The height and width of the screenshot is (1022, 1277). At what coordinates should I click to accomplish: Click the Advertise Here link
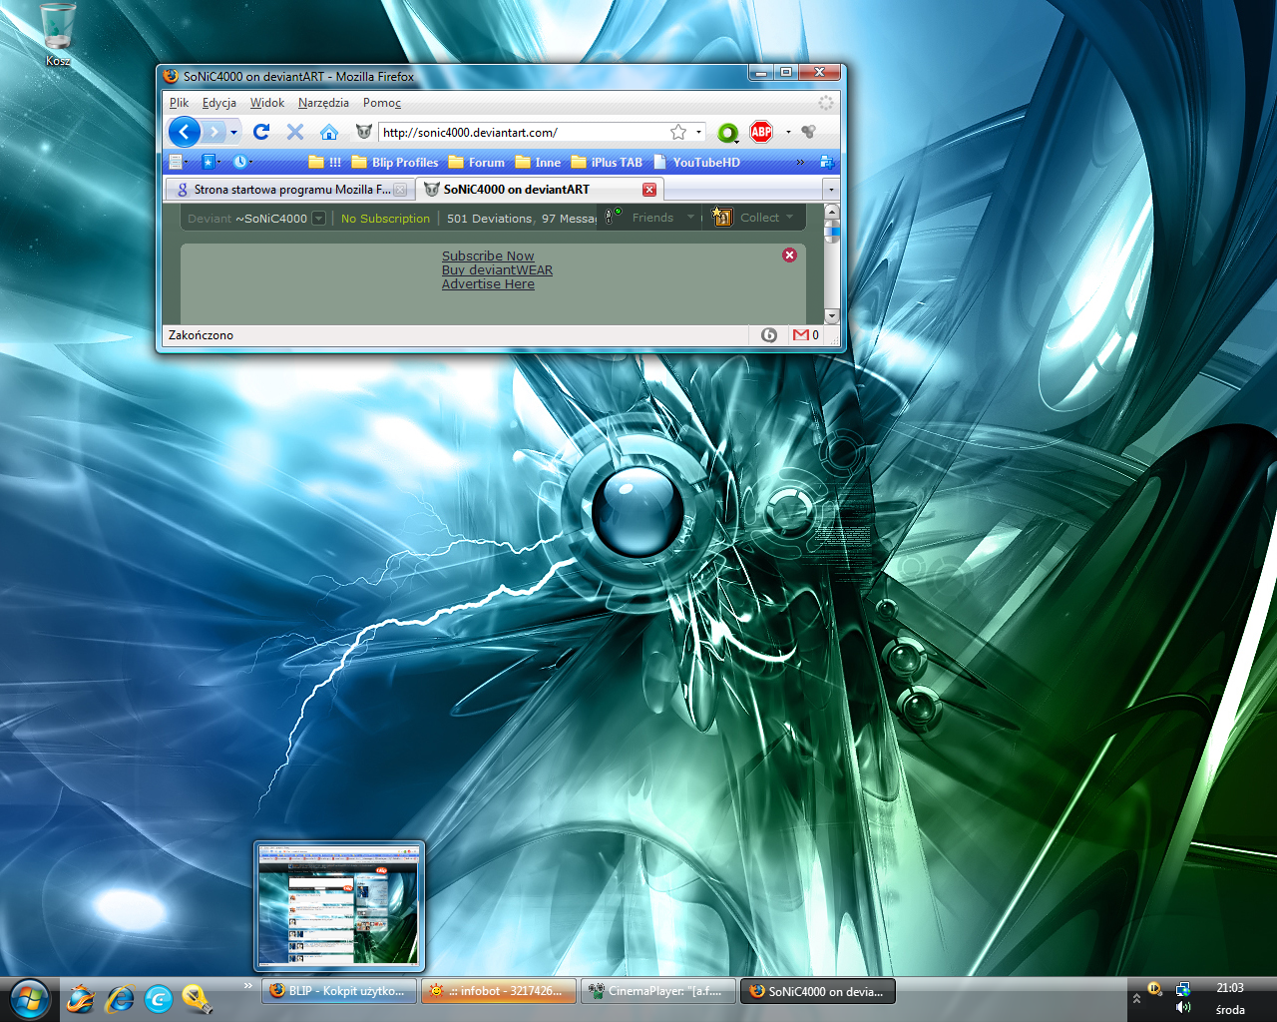488,284
